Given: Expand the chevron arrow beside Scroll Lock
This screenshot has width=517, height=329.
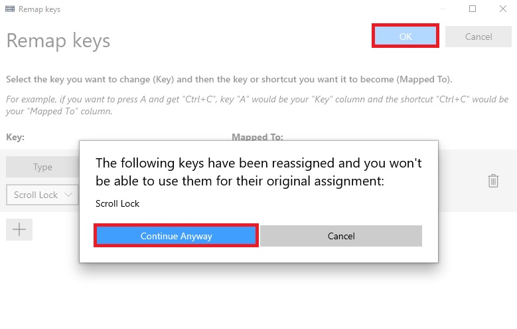Looking at the screenshot, I should 68,195.
